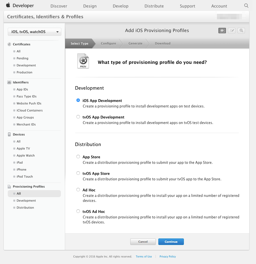The height and width of the screenshot is (264, 256).
Task: Select Development under Provisioning Profiles
Action: (26, 200)
